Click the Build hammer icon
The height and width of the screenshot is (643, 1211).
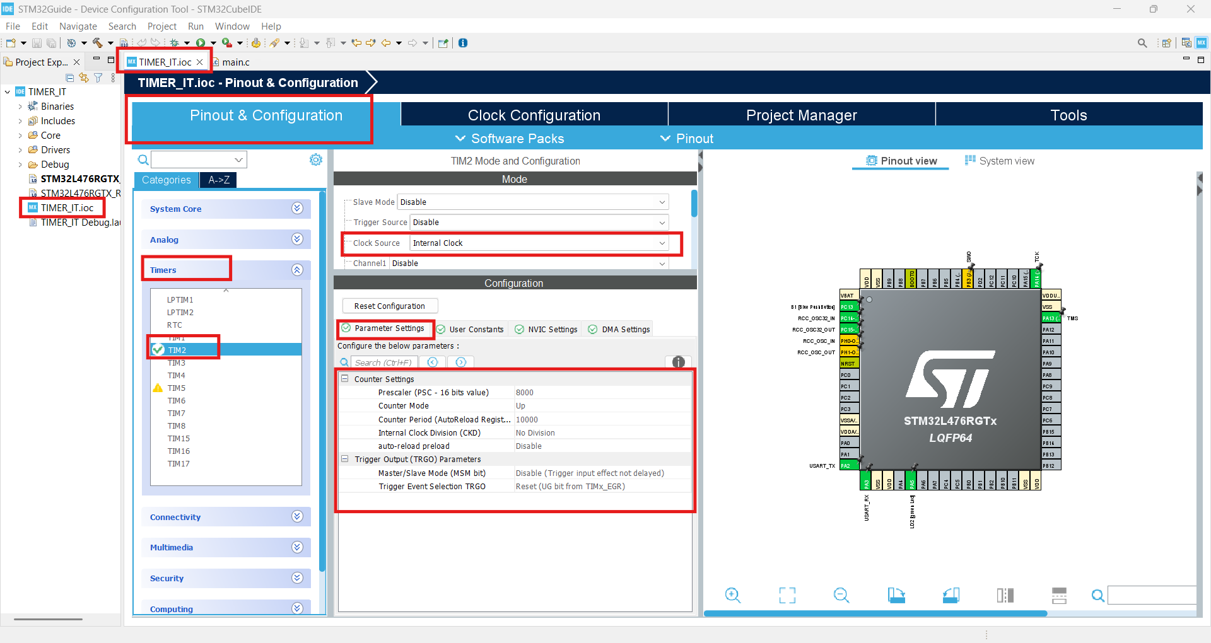(97, 43)
